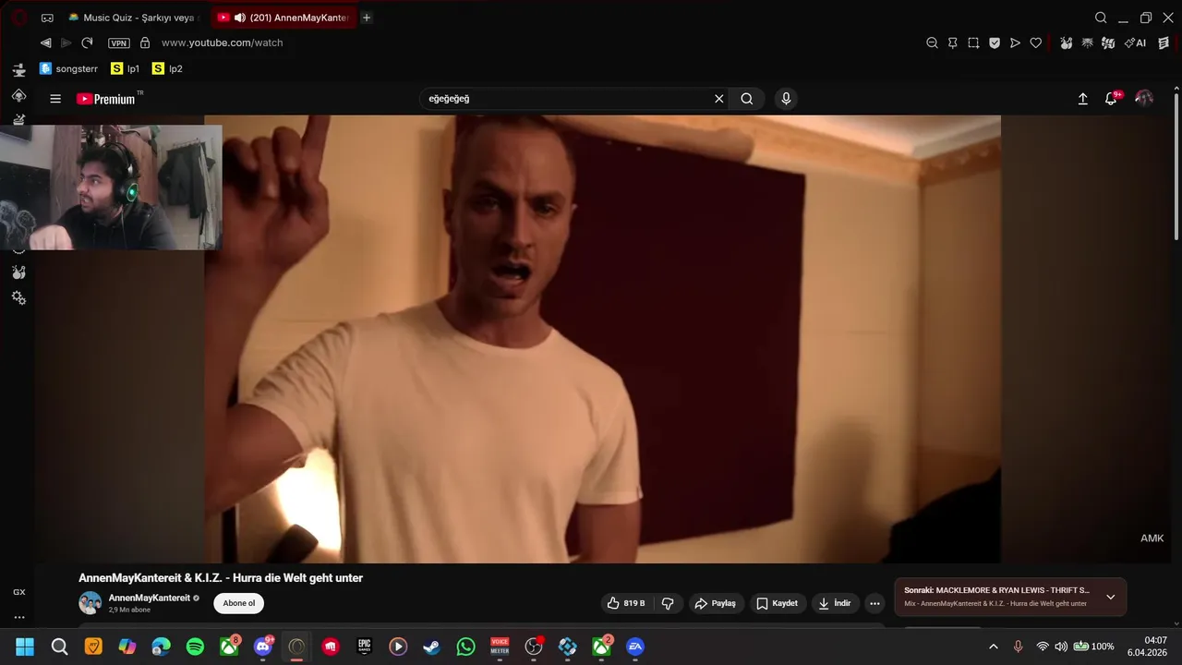This screenshot has width=1182, height=665.
Task: Open the YouTube hamburger guide menu
Action: pyautogui.click(x=55, y=99)
